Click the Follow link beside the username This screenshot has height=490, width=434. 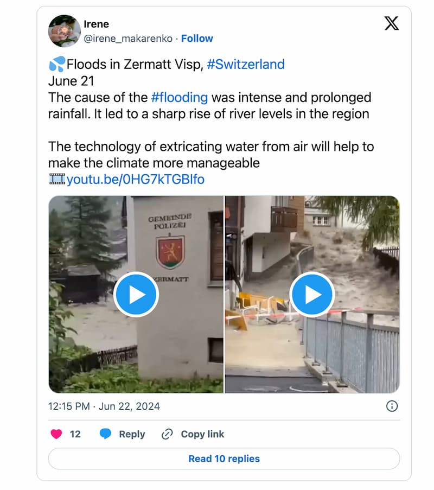pyautogui.click(x=197, y=39)
